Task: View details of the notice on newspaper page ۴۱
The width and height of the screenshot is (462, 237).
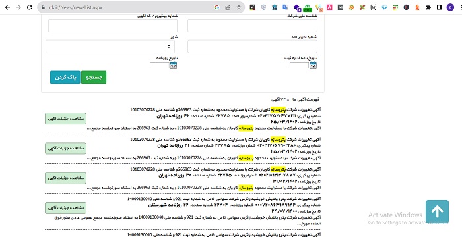Action: pos(66,149)
